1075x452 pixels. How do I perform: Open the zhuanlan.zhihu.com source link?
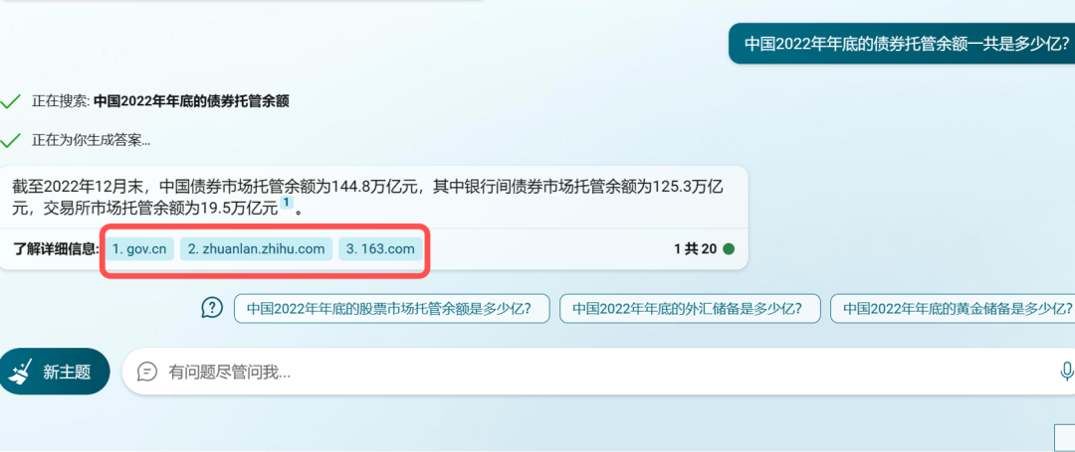257,249
